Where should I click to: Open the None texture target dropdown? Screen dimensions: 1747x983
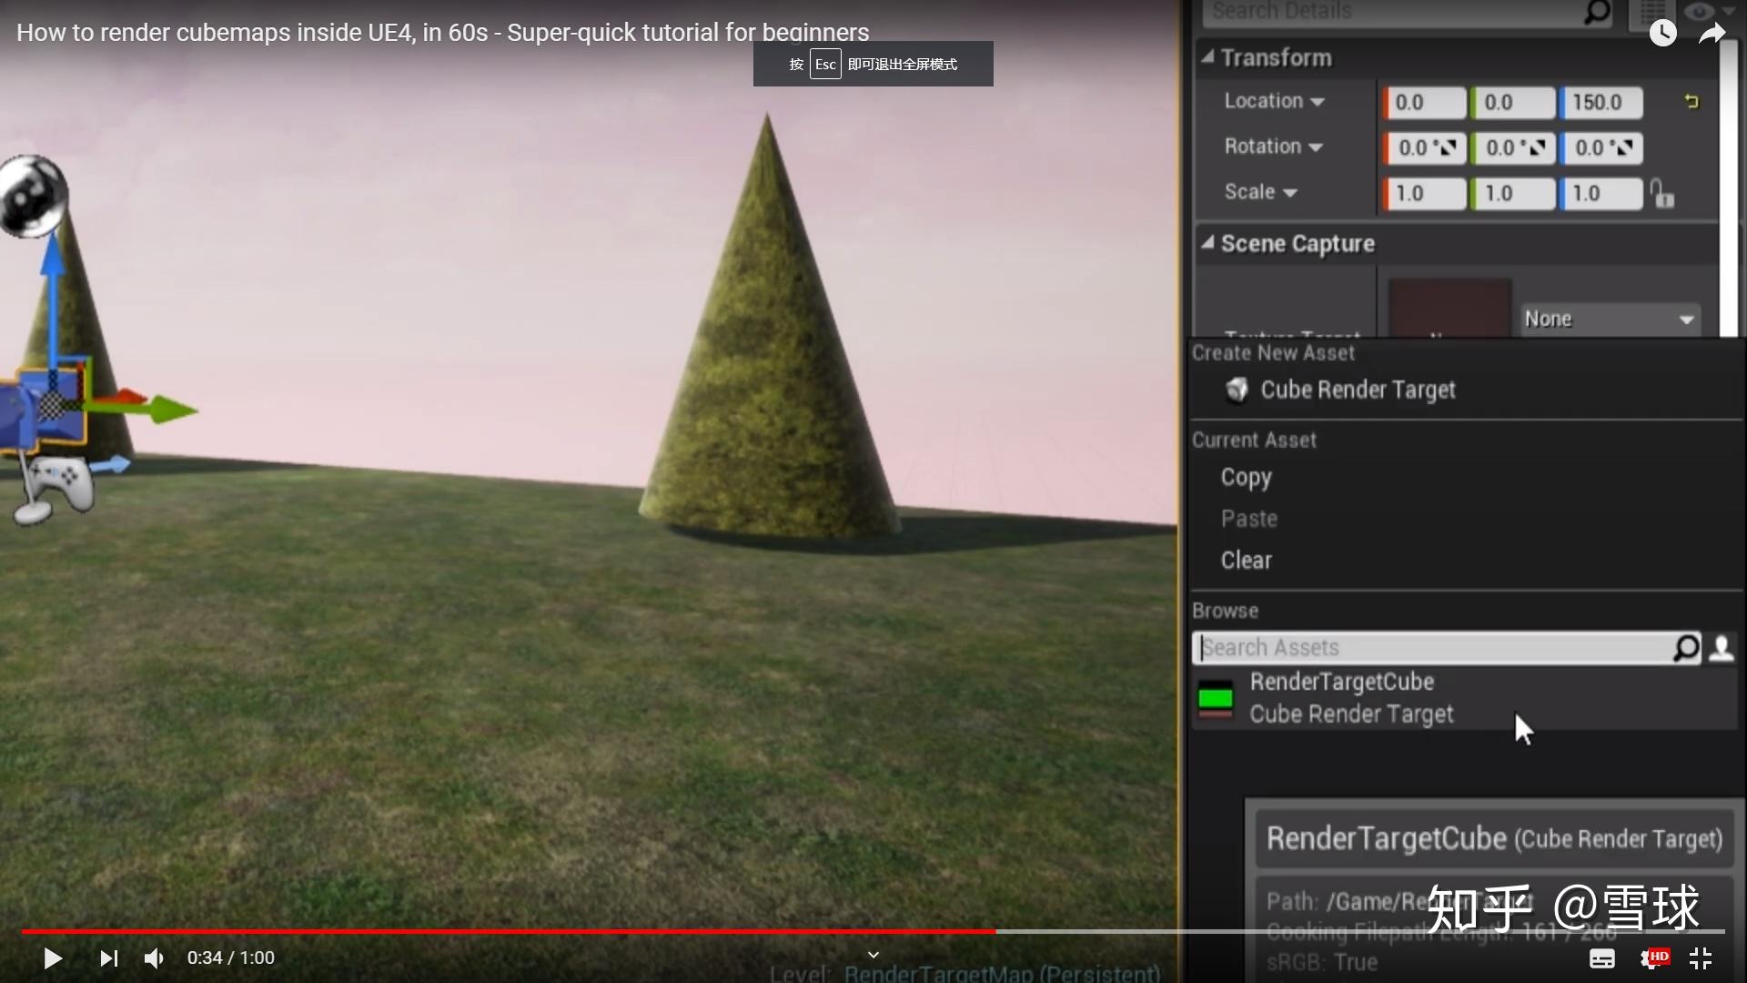1609,319
